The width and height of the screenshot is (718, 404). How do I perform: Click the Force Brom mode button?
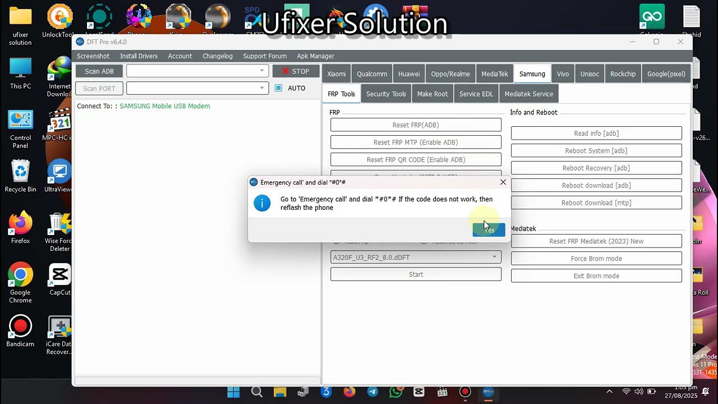[x=596, y=258]
